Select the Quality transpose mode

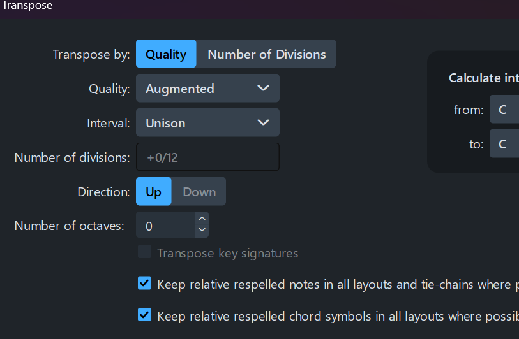(166, 54)
